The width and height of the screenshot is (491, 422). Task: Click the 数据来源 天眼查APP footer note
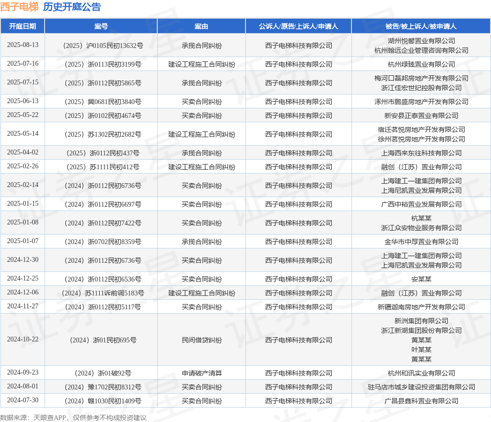click(x=73, y=418)
